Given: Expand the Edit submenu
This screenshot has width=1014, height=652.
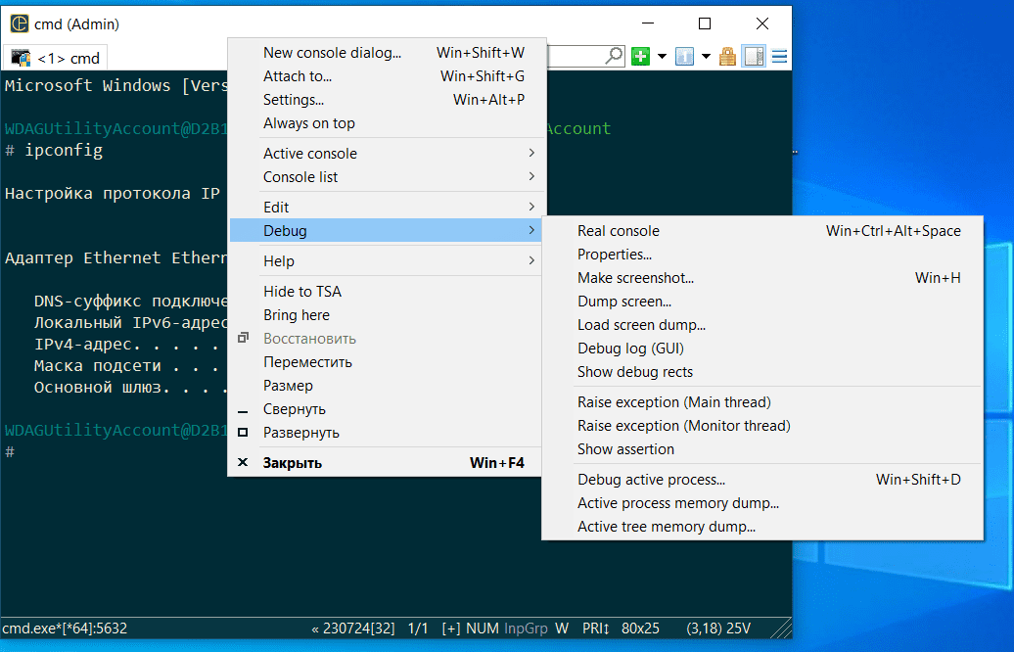Looking at the screenshot, I should (387, 207).
